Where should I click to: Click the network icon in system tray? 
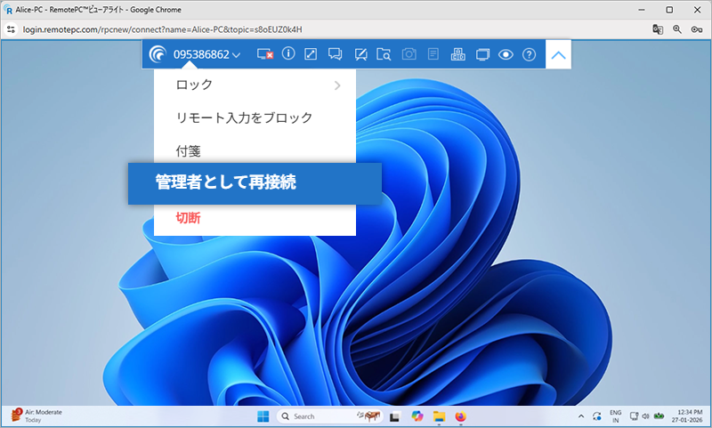[634, 416]
